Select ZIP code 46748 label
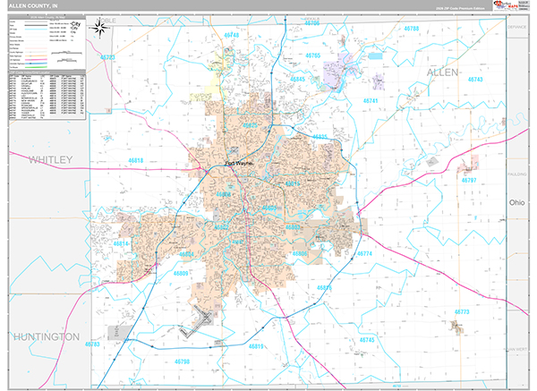Image resolution: width=537 pixels, height=391 pixels. tap(232, 34)
